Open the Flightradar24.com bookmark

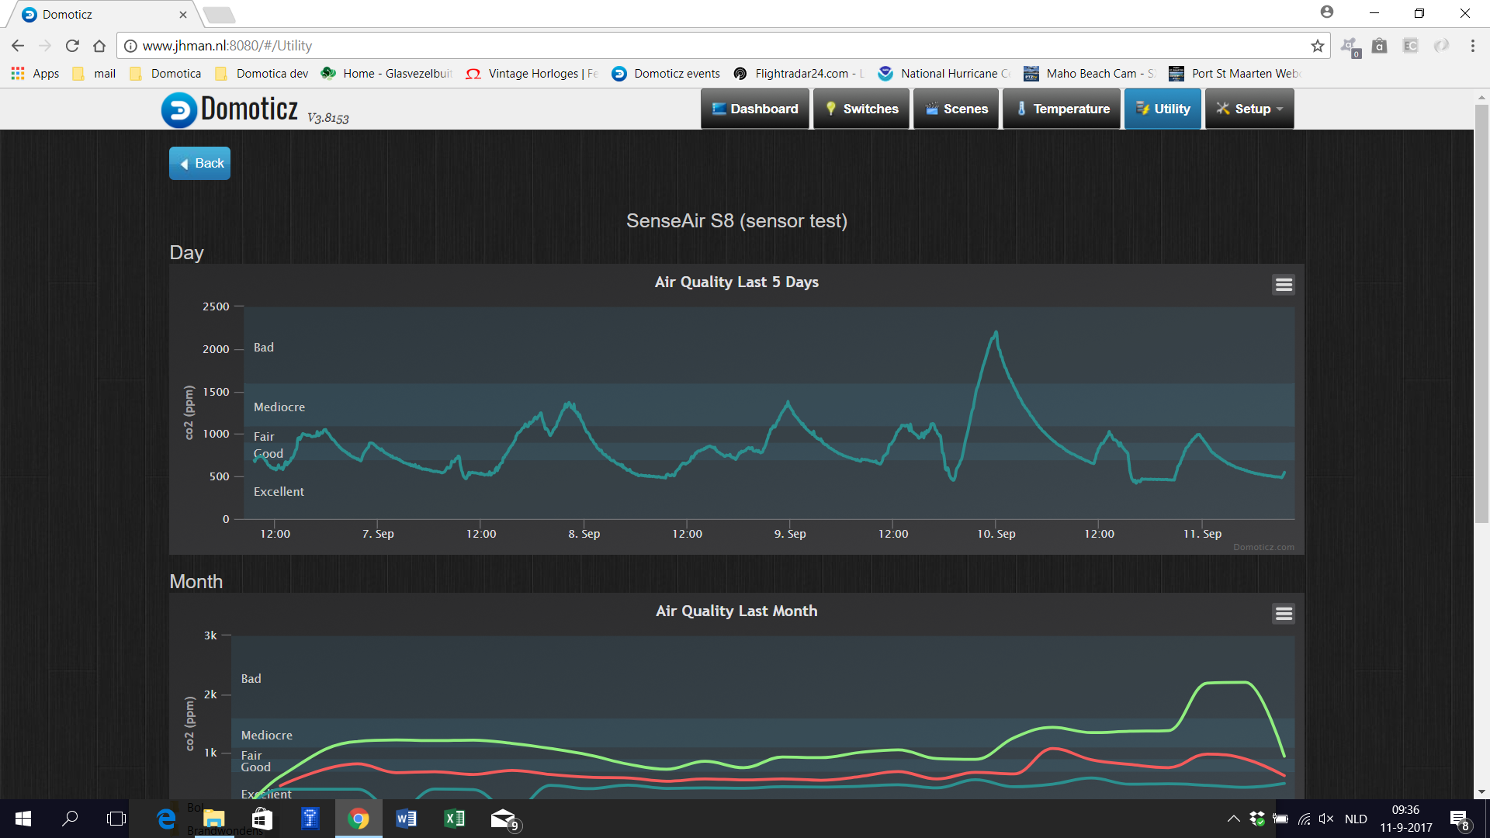799,73
